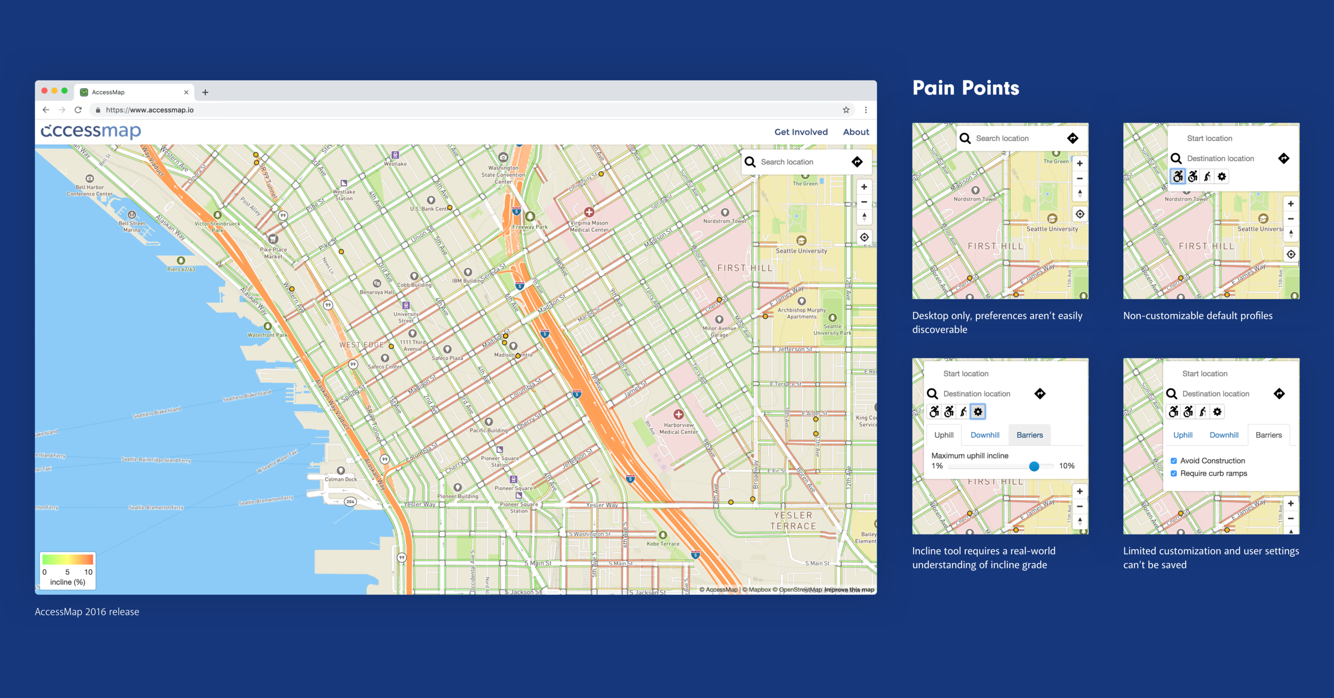The height and width of the screenshot is (698, 1334).
Task: Click the Harborview Medical Center marker
Action: 679,414
